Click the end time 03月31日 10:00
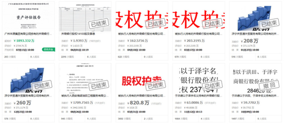 pos(136,112)
